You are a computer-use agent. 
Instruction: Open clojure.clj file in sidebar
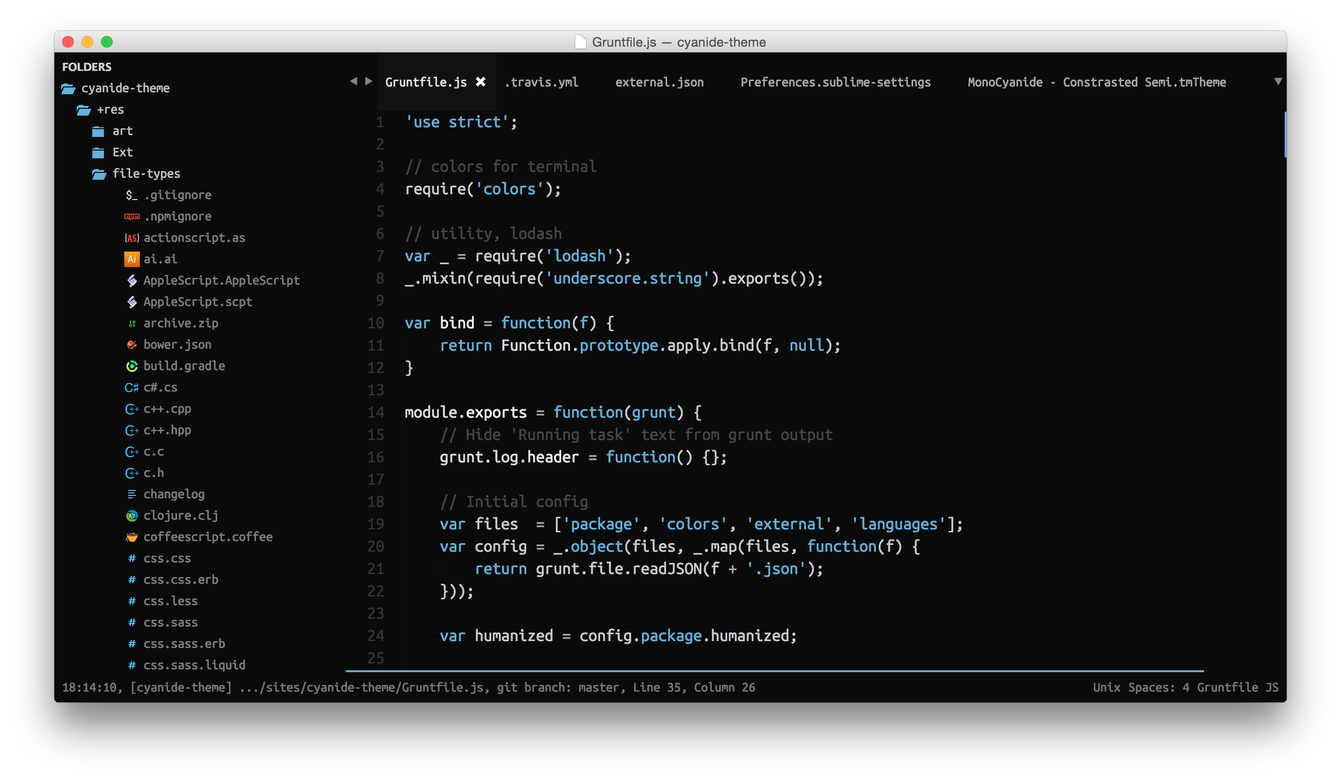(x=179, y=515)
